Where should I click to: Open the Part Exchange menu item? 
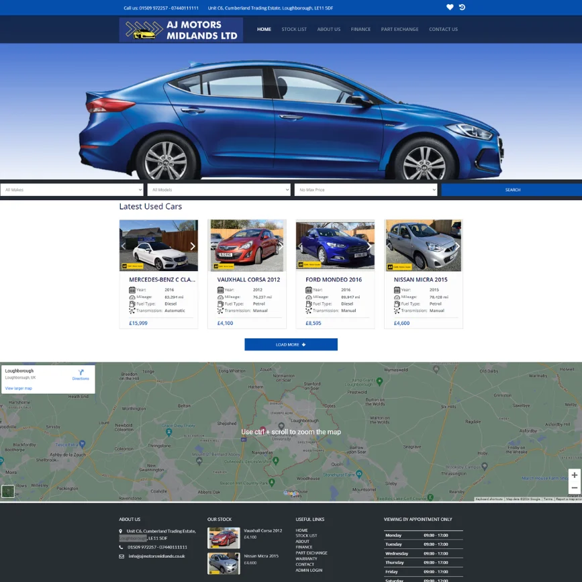[x=399, y=30]
